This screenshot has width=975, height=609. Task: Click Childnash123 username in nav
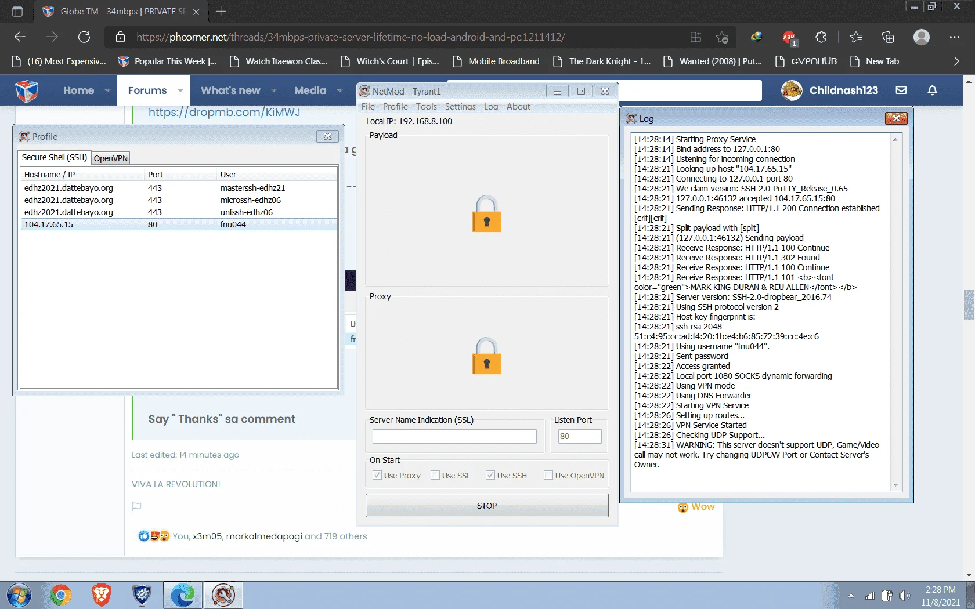(x=843, y=90)
